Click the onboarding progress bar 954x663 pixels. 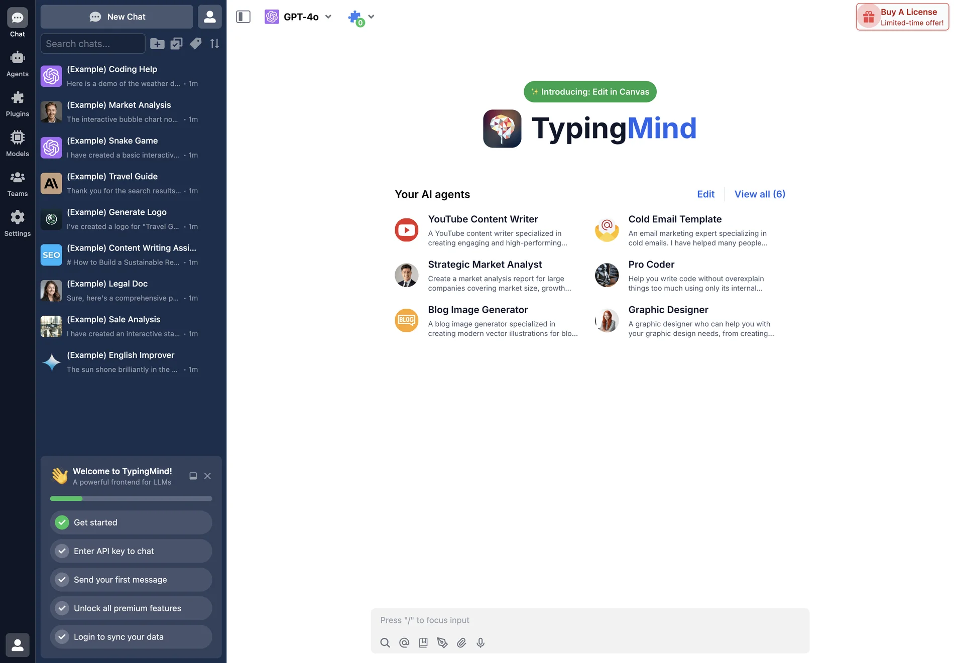click(131, 498)
